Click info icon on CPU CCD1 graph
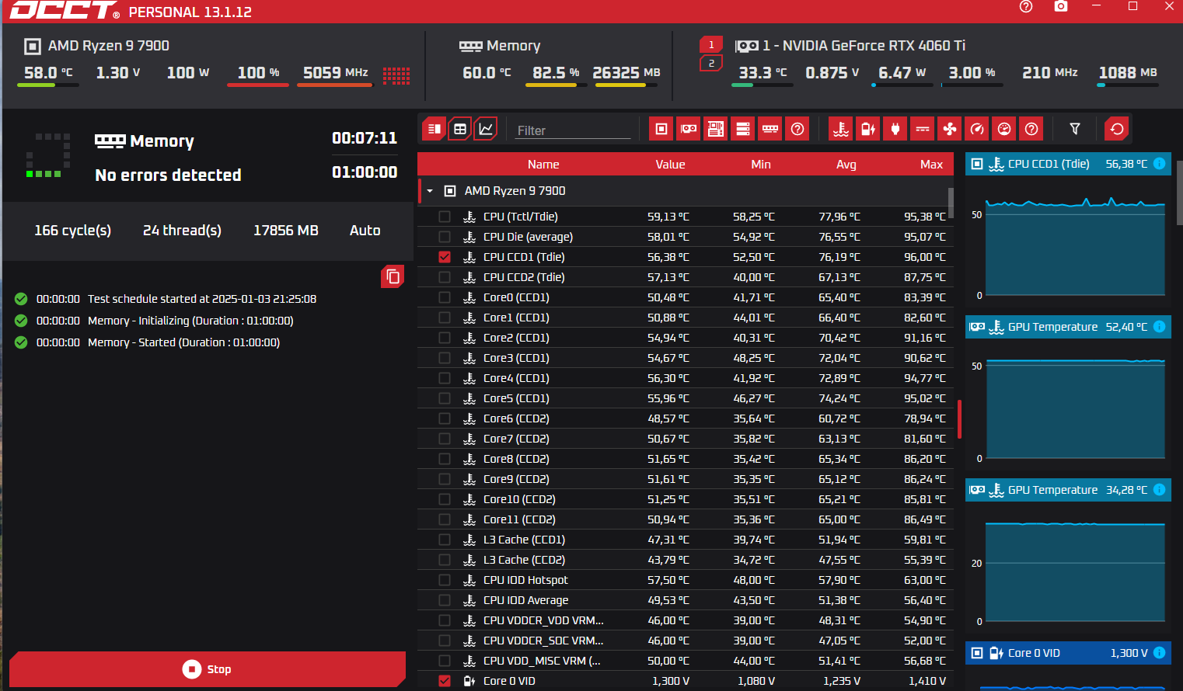The width and height of the screenshot is (1183, 691). pyautogui.click(x=1159, y=164)
